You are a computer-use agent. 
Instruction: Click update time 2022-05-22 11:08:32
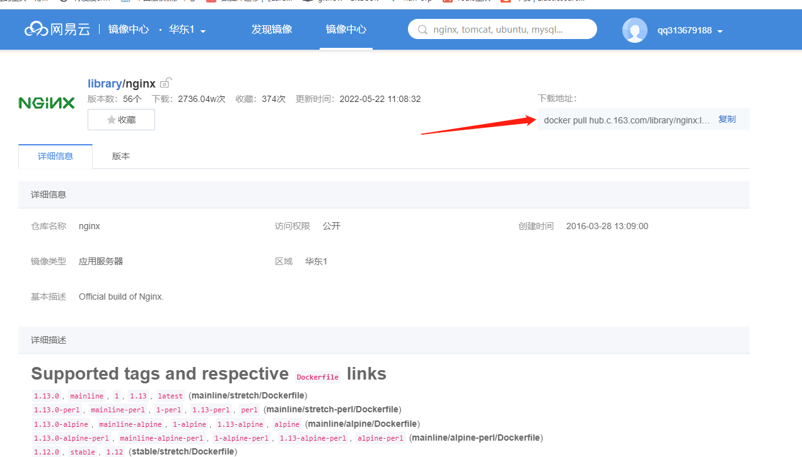point(380,99)
